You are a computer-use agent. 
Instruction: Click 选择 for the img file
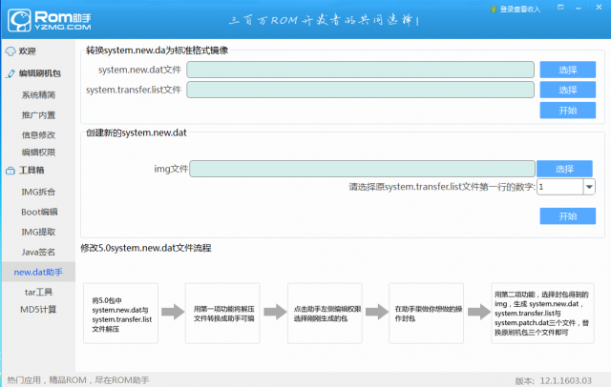(564, 169)
